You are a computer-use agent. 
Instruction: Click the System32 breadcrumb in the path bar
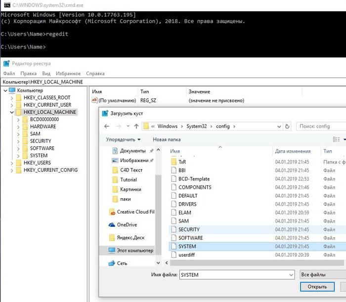(197, 127)
